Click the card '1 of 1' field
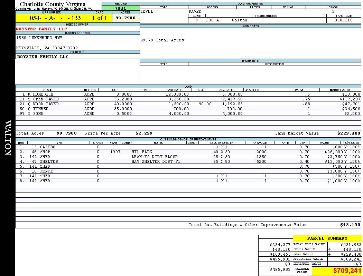 pyautogui.click(x=100, y=18)
